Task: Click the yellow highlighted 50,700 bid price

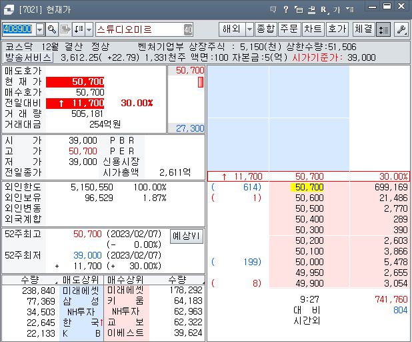Action: [307, 188]
